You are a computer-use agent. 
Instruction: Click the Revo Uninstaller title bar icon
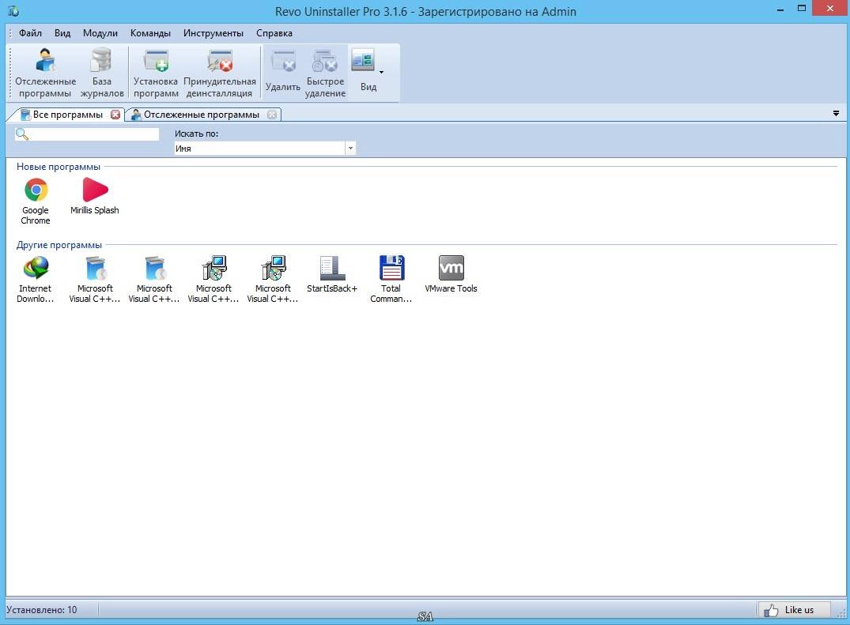(13, 11)
